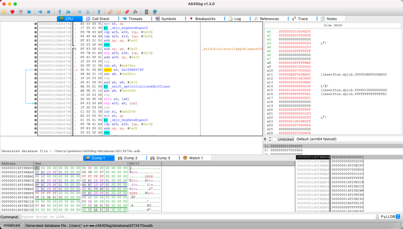The width and height of the screenshot is (403, 229).
Task: Toggle breakpoint dot at address 0000000100B64780
Action: [36, 86]
